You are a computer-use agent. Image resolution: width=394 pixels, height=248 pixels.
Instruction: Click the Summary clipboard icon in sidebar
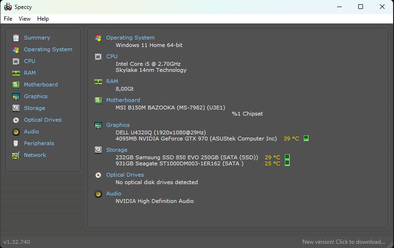tap(16, 38)
